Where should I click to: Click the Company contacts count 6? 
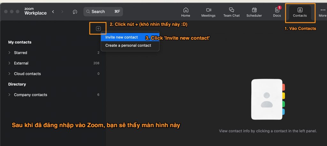coord(98,95)
